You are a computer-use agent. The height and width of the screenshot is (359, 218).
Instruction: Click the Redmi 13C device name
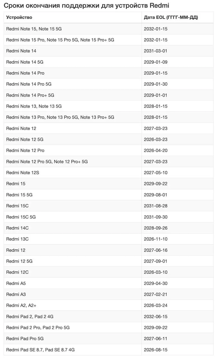point(17,239)
